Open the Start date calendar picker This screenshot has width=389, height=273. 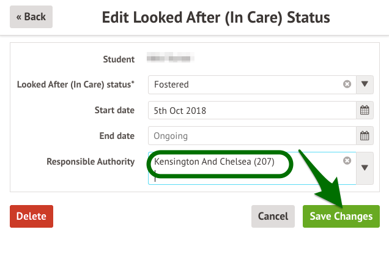(x=365, y=111)
